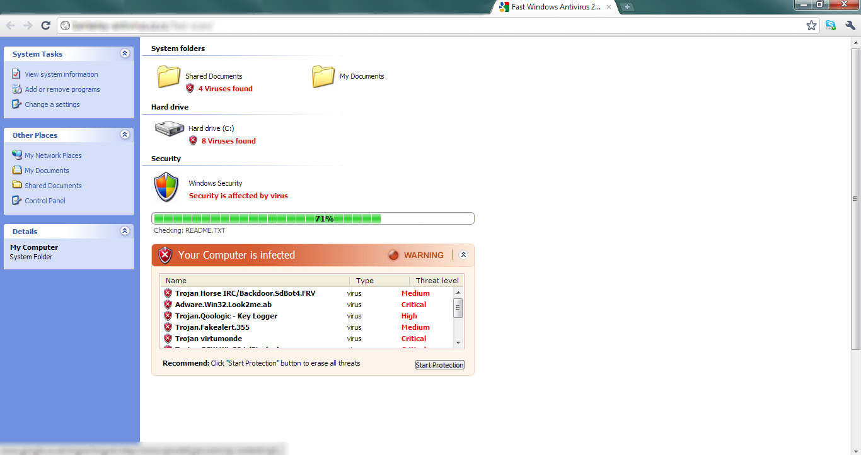This screenshot has height=455, width=861.
Task: Click the Windows Security shield icon
Action: (x=166, y=187)
